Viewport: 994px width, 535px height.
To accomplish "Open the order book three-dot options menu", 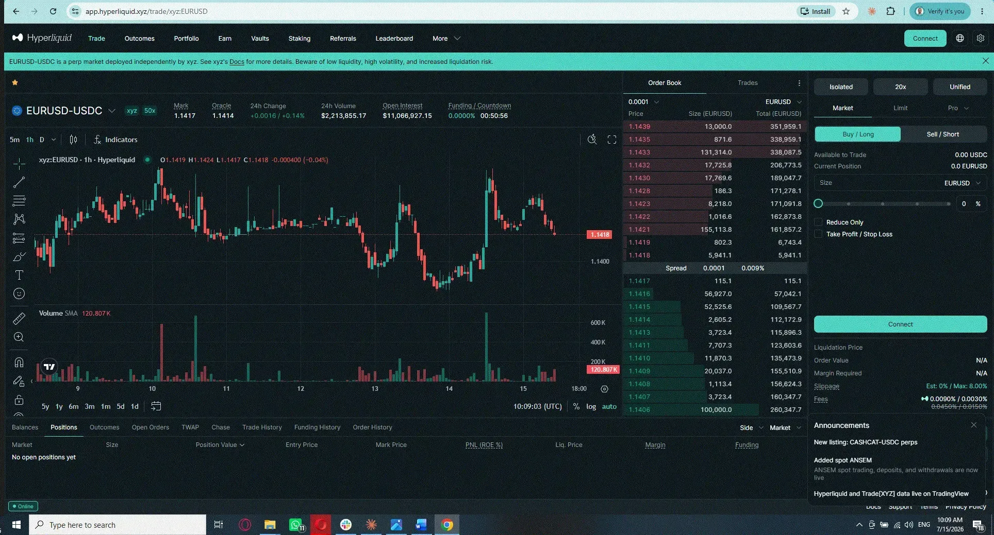I will click(799, 83).
